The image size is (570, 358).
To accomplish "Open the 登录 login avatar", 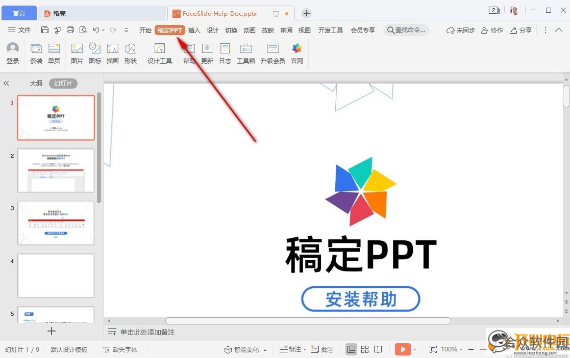I will click(x=13, y=53).
